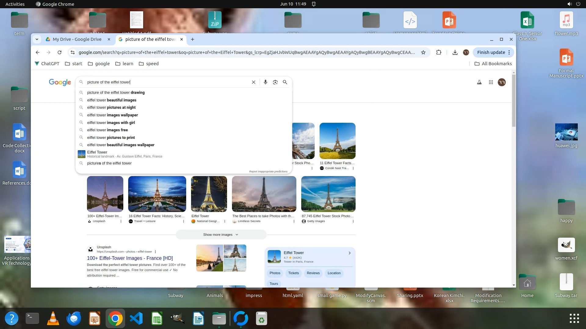Open the National Geographic Eiffel Tower night thumbnail

coord(209,194)
